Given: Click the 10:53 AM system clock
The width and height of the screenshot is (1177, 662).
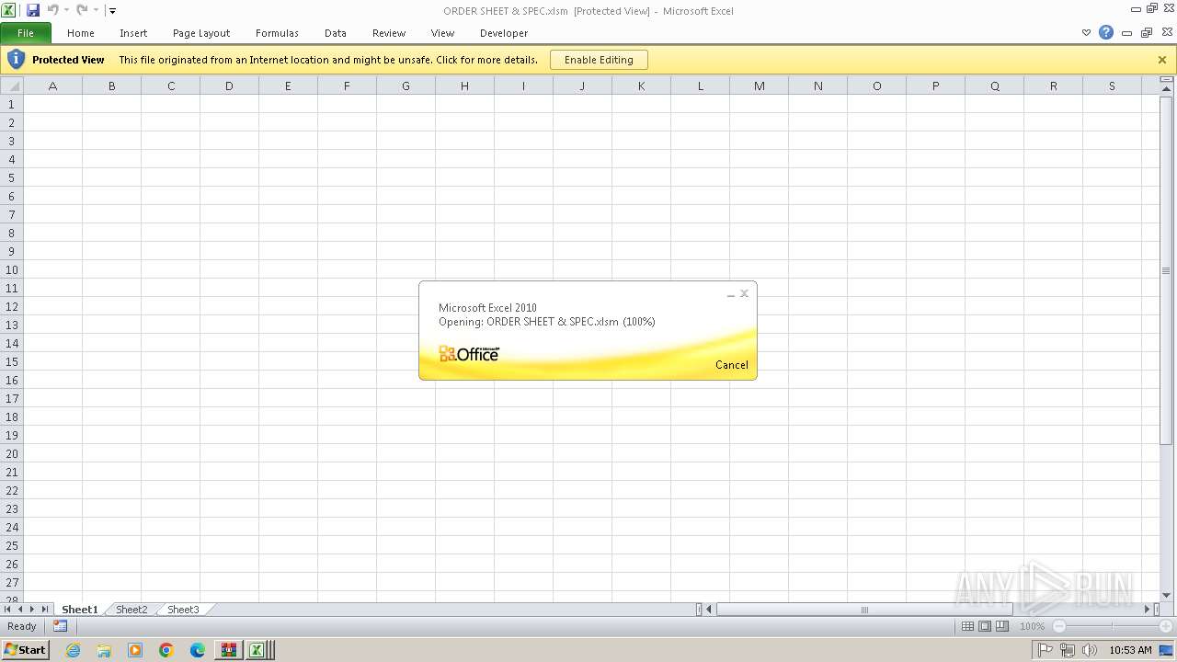Looking at the screenshot, I should tap(1130, 650).
